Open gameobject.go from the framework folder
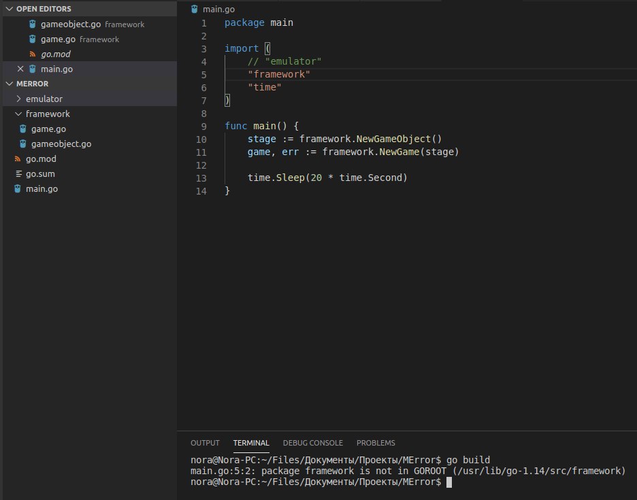This screenshot has width=637, height=500. 61,144
